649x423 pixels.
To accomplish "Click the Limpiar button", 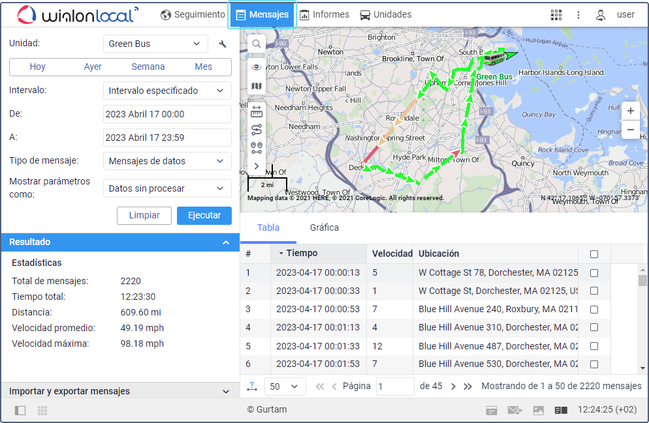I will [x=144, y=216].
